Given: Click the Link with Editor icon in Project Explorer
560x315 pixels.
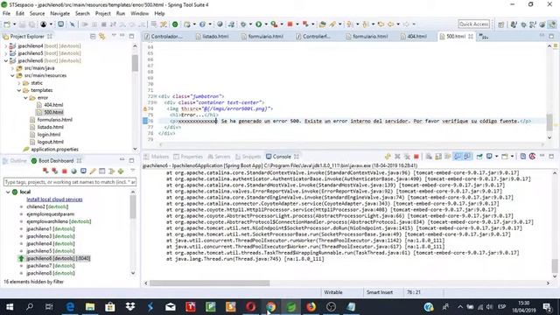Looking at the screenshot, I should (102, 37).
